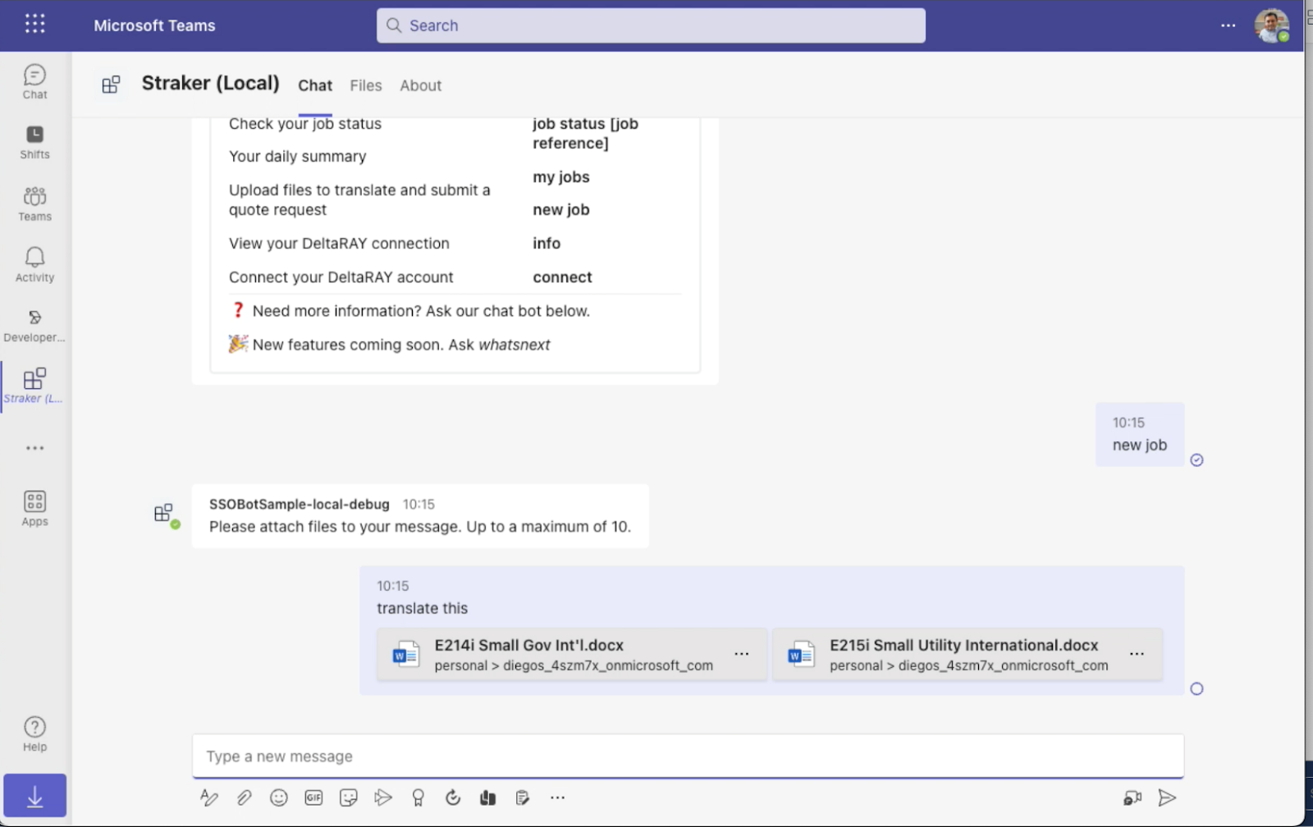Open the sticker picker
This screenshot has width=1313, height=827.
[349, 797]
